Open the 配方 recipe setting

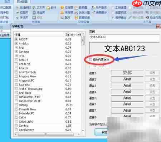tap(65, 18)
